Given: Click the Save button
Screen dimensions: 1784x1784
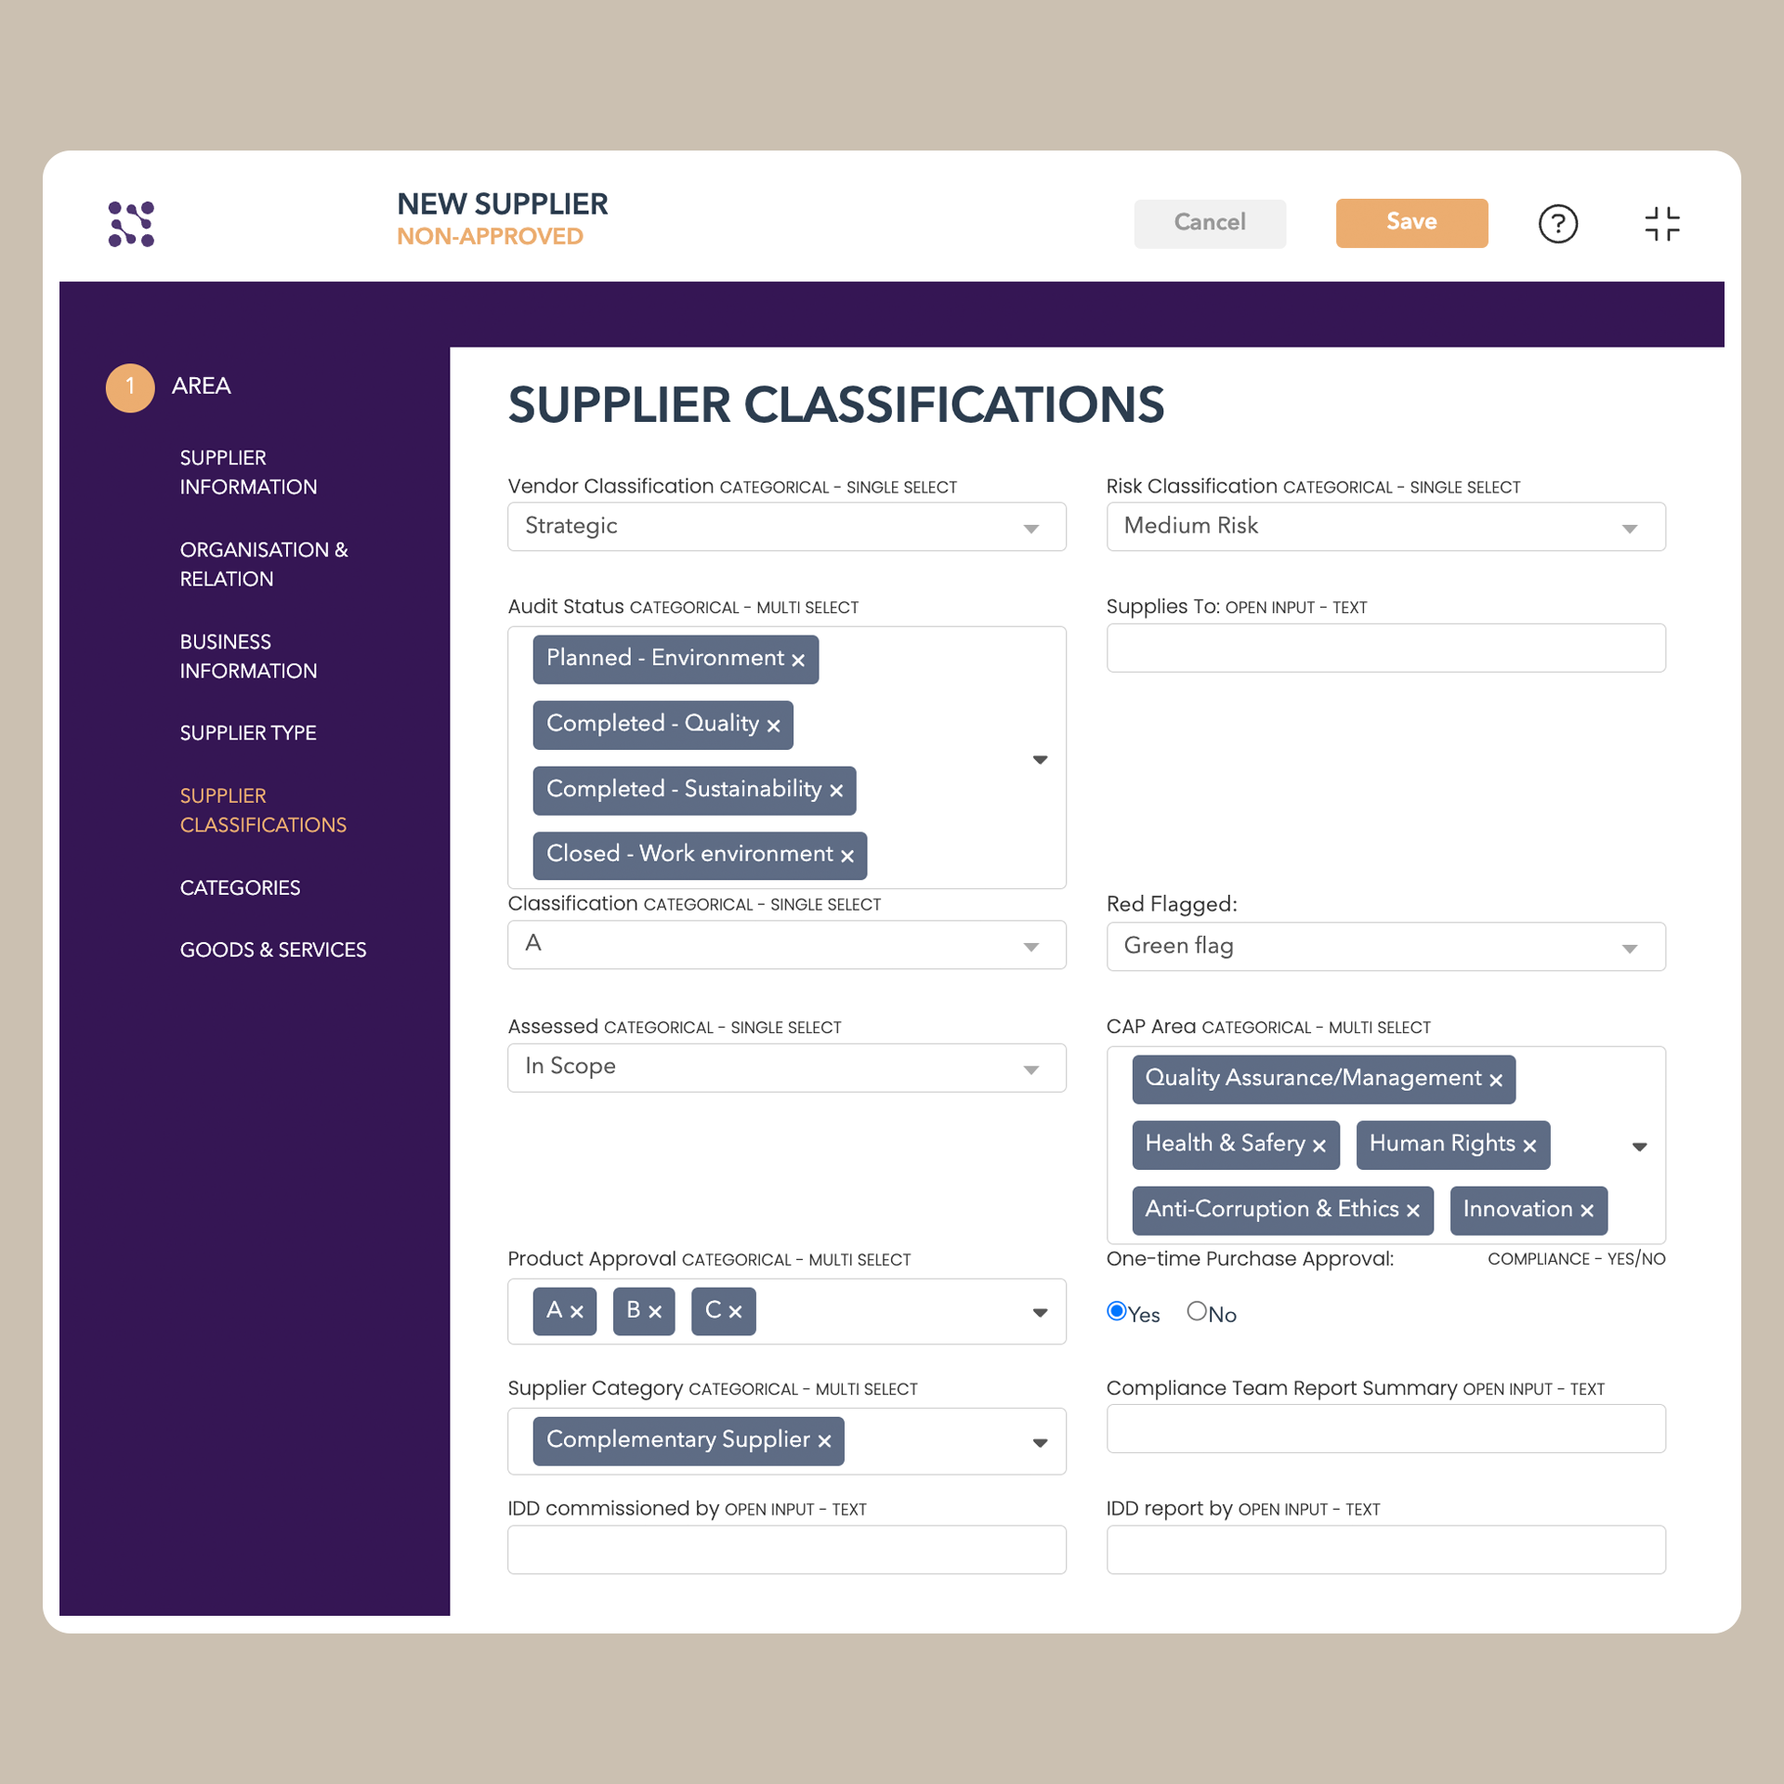Looking at the screenshot, I should point(1411,222).
